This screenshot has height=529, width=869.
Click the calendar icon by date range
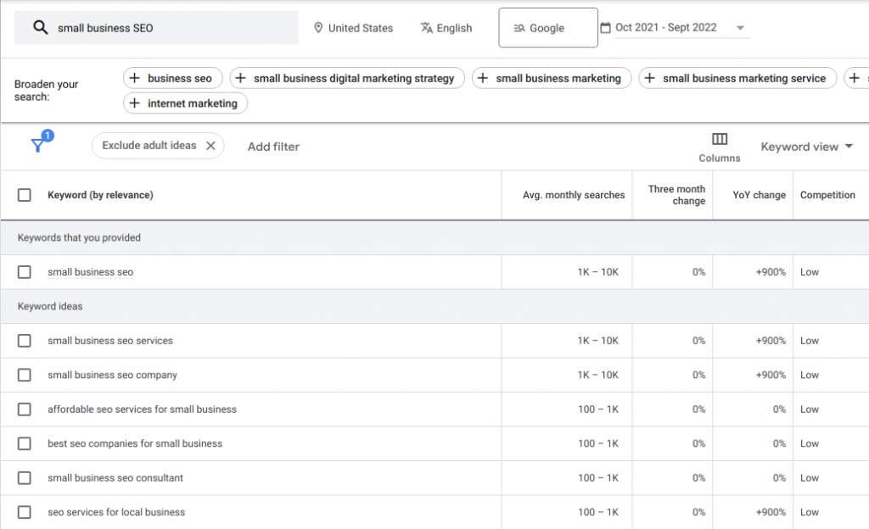606,28
